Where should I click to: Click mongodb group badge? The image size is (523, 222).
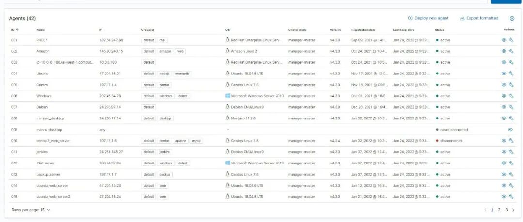182,74
